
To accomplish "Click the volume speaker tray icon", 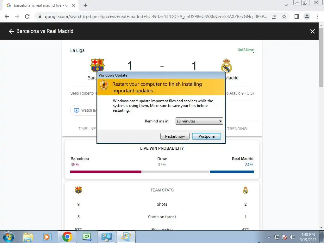I will pos(292,237).
